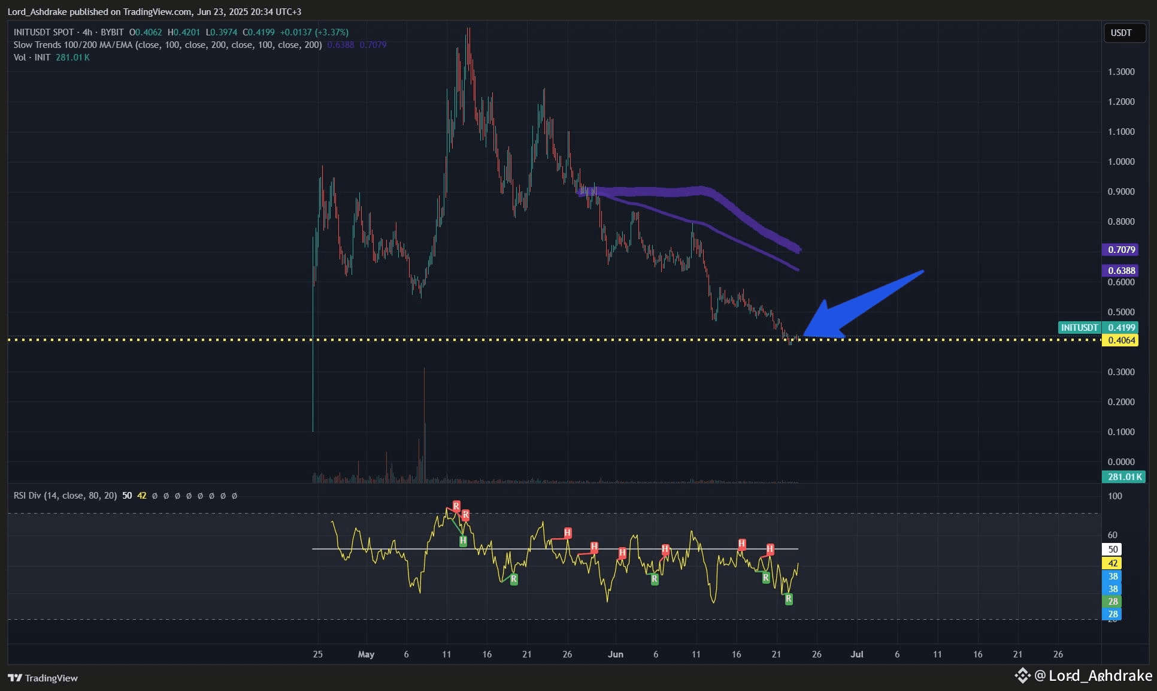
Task: Click the 0.8000 price axis label
Action: click(x=1121, y=222)
